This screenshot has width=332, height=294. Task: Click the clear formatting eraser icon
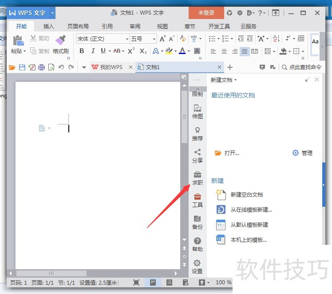(183, 39)
